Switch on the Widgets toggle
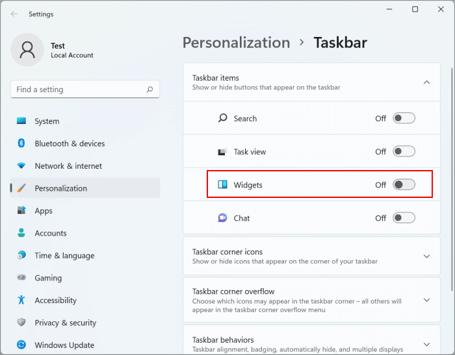Screen dimensions: 455x355 click(404, 185)
